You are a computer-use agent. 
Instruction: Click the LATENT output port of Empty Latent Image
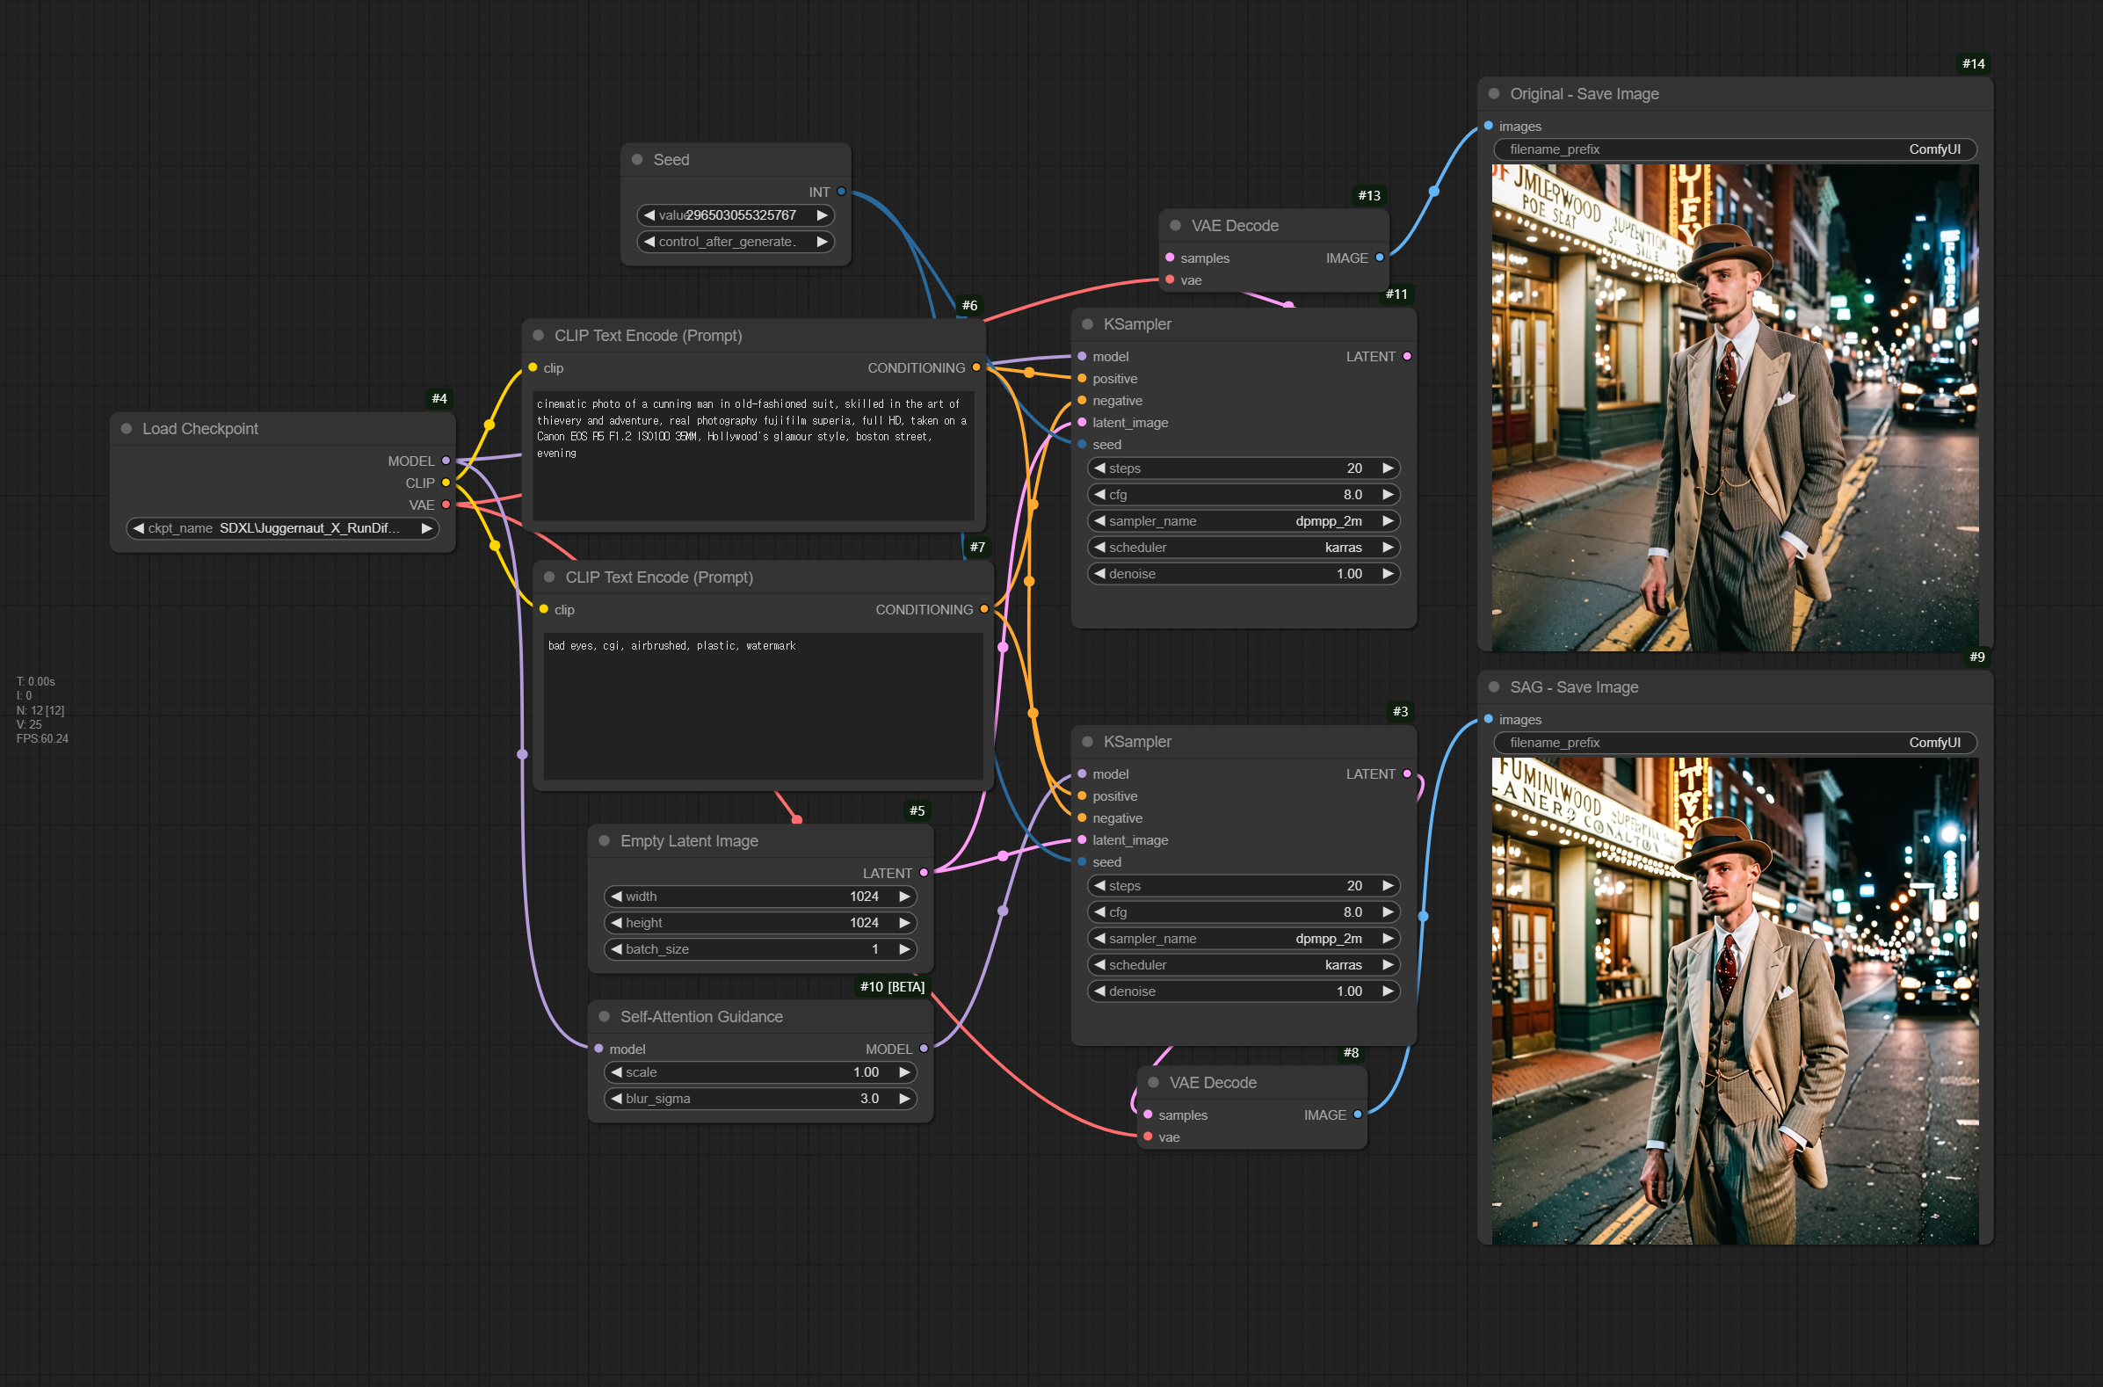925,872
